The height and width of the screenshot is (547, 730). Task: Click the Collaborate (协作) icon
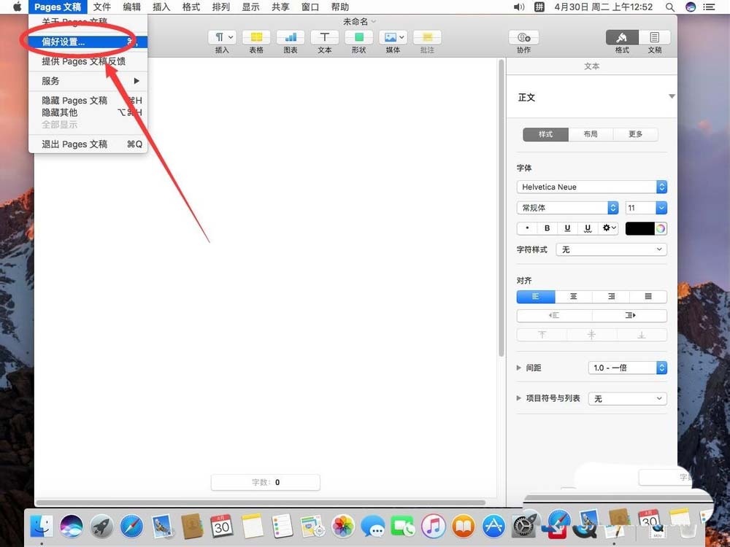pyautogui.click(x=523, y=37)
